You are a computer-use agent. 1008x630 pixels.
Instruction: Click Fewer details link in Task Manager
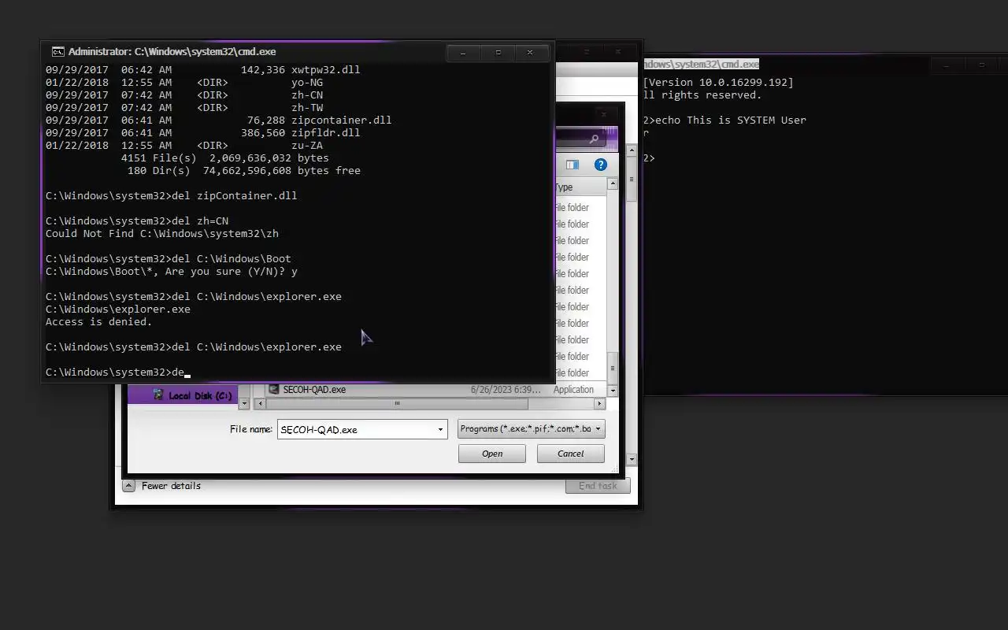tap(171, 486)
